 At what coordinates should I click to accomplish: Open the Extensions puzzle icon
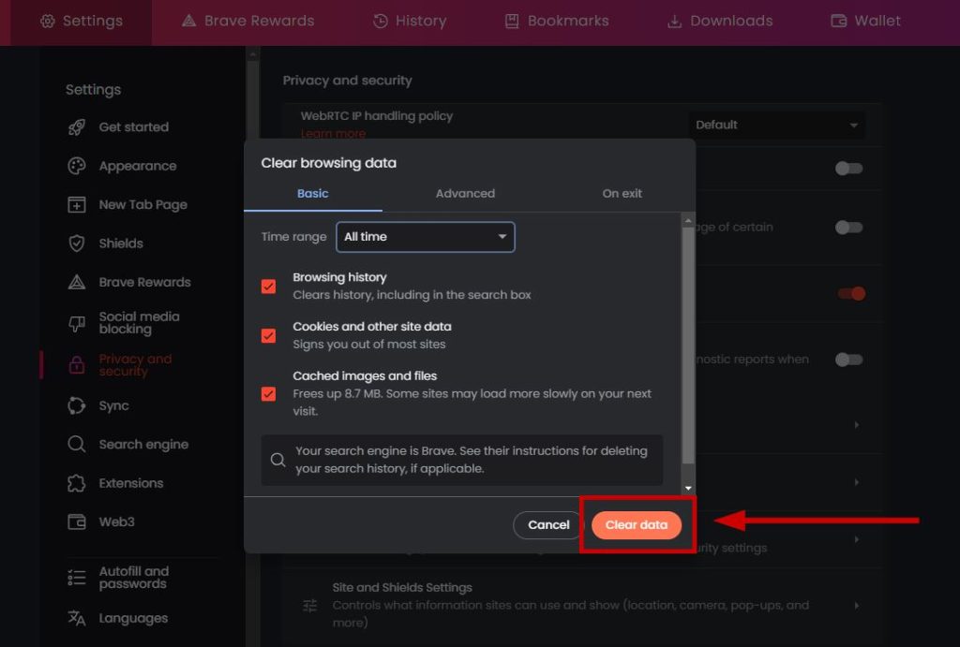[77, 483]
